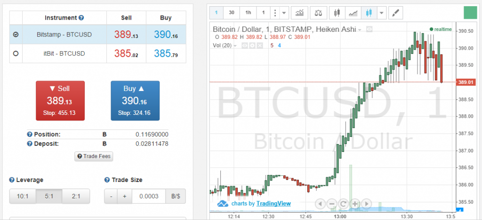Click the Leverage help question icon

12,180
